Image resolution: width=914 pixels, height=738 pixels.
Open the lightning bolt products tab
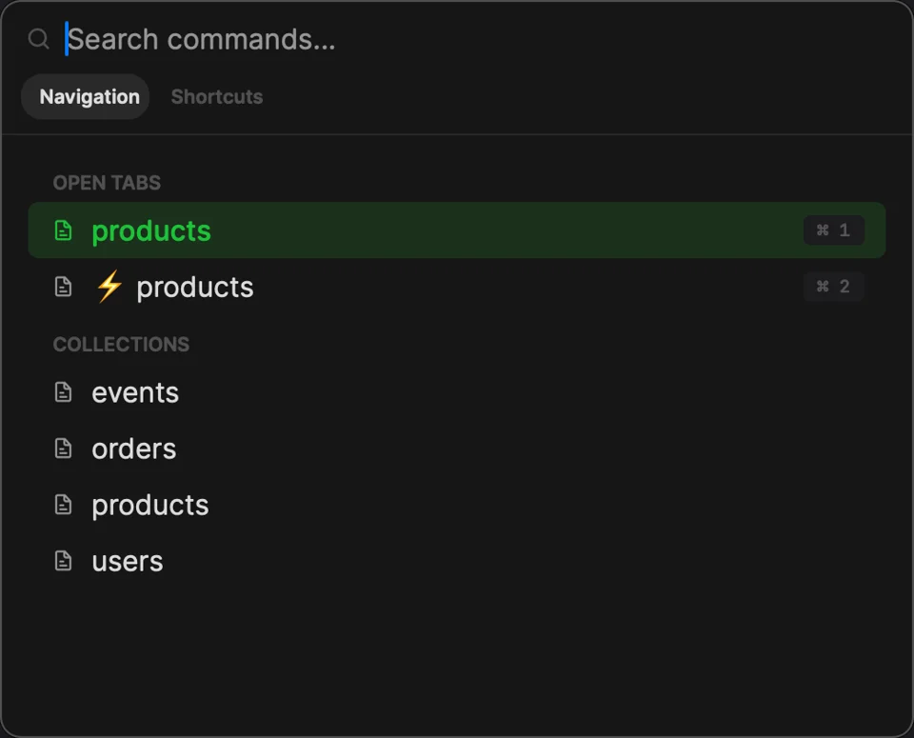(457, 287)
